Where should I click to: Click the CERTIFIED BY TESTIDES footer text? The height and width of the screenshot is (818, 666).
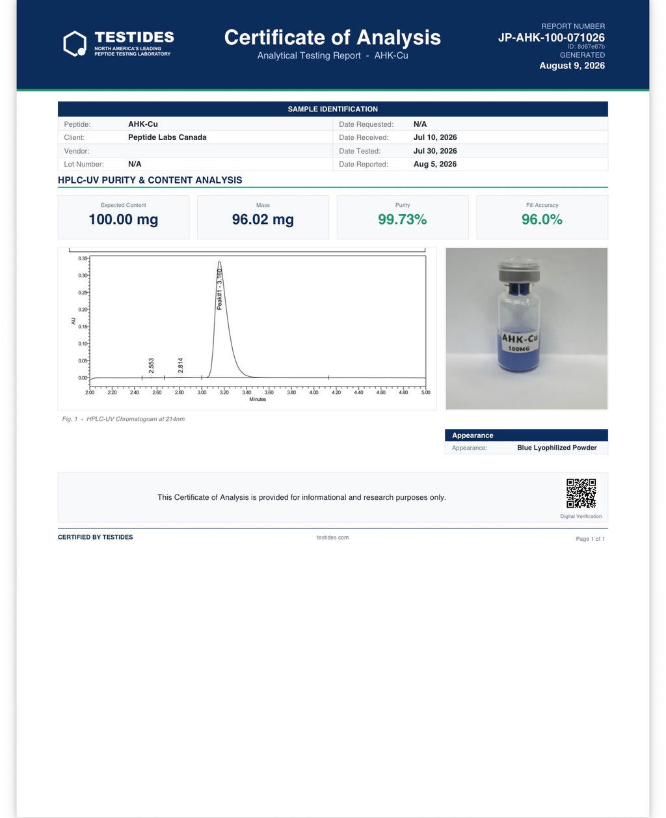click(96, 538)
